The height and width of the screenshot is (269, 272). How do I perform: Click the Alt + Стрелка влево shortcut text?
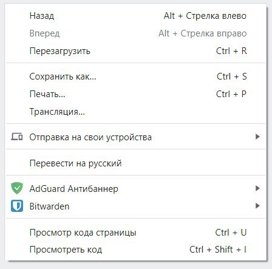205,16
